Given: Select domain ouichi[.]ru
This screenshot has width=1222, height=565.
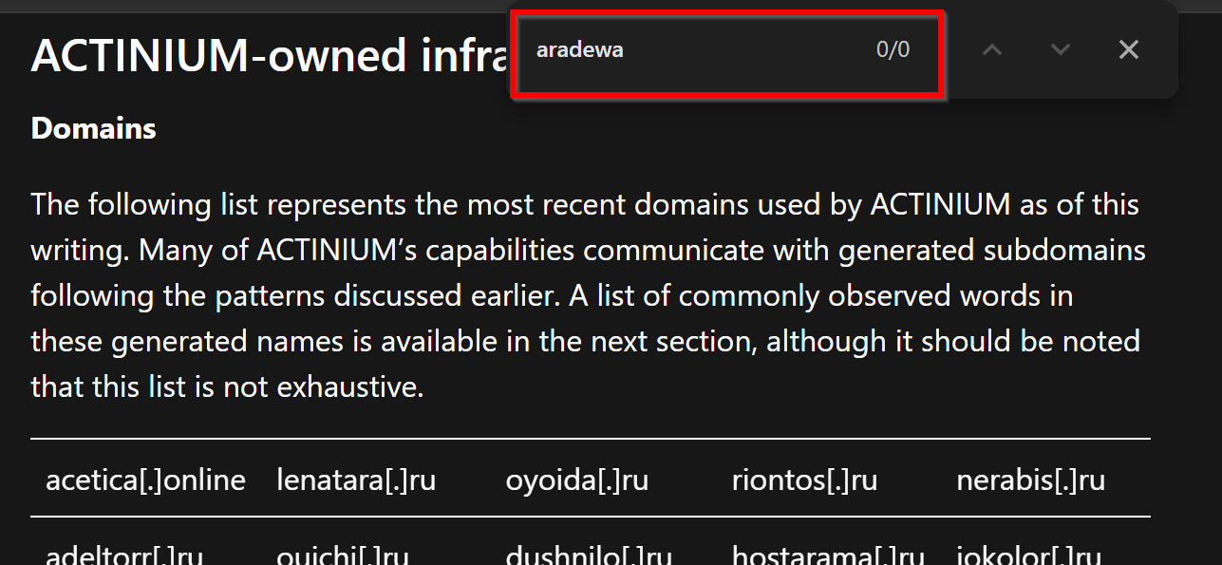Looking at the screenshot, I should click(343, 555).
